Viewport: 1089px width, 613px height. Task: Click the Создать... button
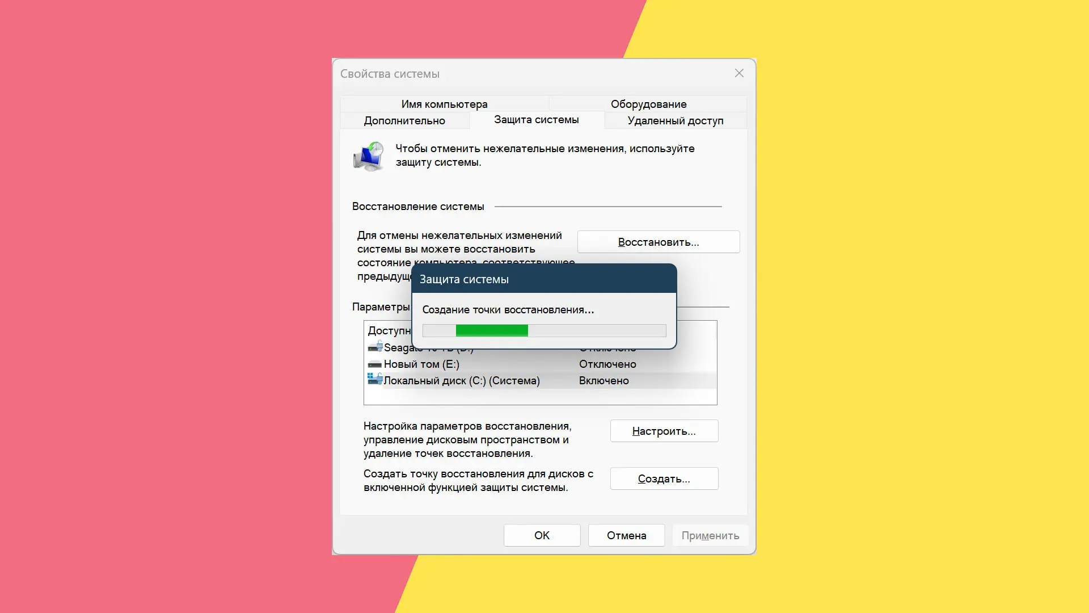(x=664, y=478)
